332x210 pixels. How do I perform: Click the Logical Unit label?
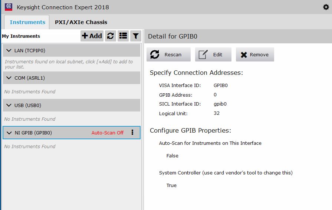[x=173, y=114]
